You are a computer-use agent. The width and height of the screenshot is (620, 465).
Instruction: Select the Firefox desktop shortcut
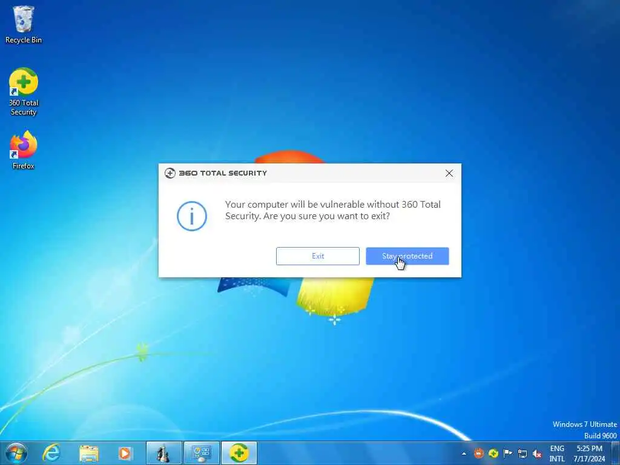click(x=24, y=150)
